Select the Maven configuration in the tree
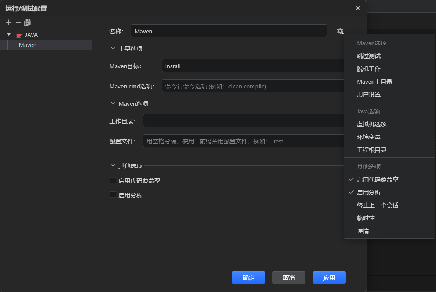 coord(46,45)
